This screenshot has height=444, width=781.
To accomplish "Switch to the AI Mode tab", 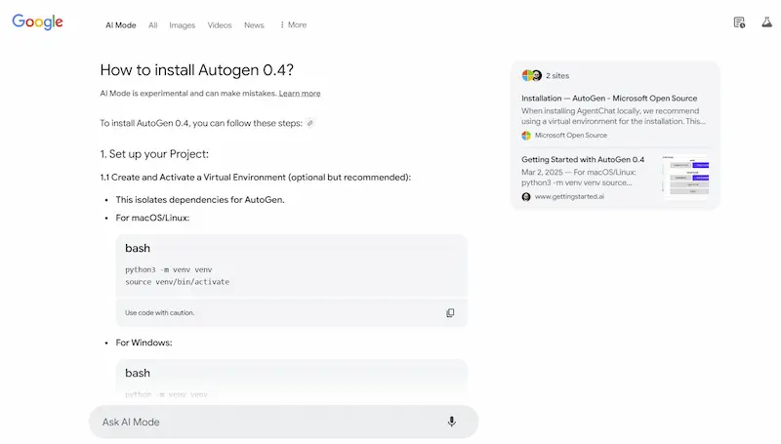I will pos(120,25).
